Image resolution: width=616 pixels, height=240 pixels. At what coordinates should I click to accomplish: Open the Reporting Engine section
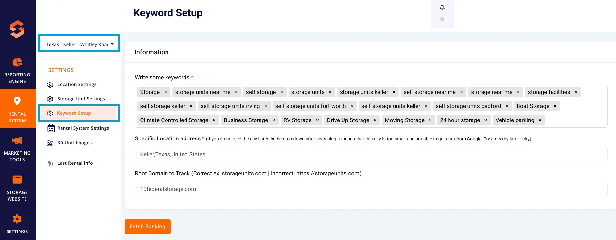17,70
